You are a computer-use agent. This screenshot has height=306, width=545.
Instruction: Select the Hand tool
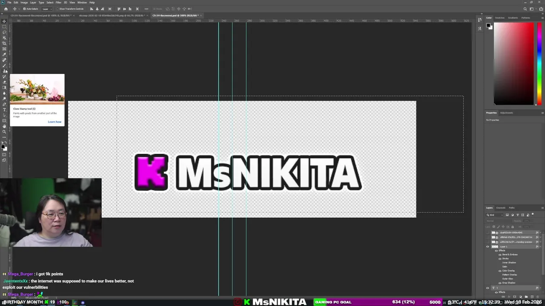(x=4, y=126)
